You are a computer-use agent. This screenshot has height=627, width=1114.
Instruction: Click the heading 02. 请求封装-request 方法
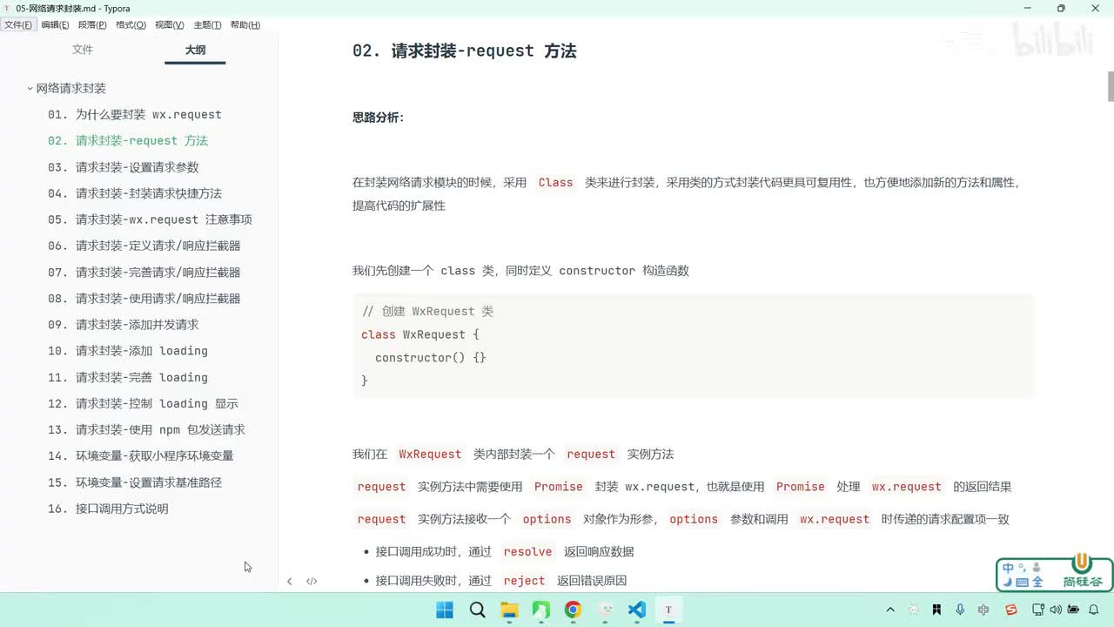(x=464, y=51)
